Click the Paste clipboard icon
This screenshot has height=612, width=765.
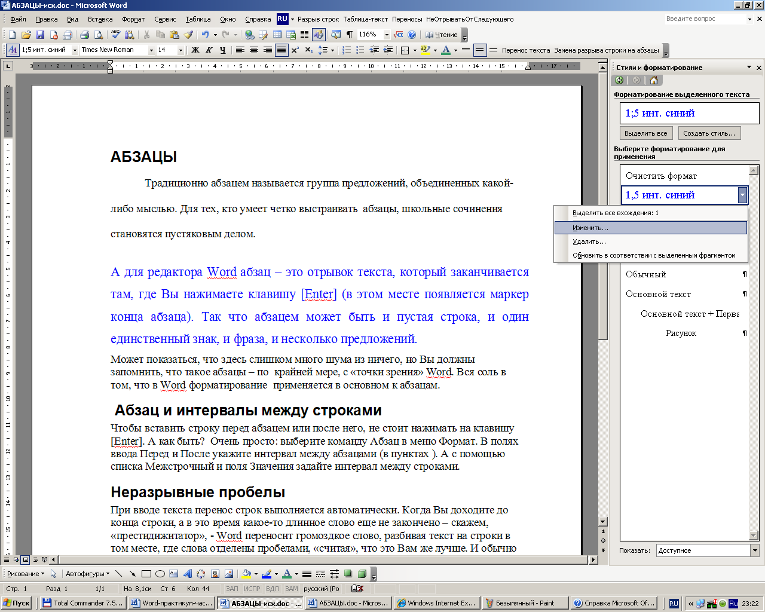pyautogui.click(x=175, y=35)
